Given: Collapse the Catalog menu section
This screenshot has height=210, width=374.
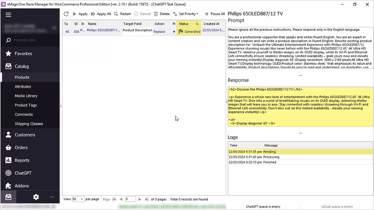Looking at the screenshot, I should 22,66.
